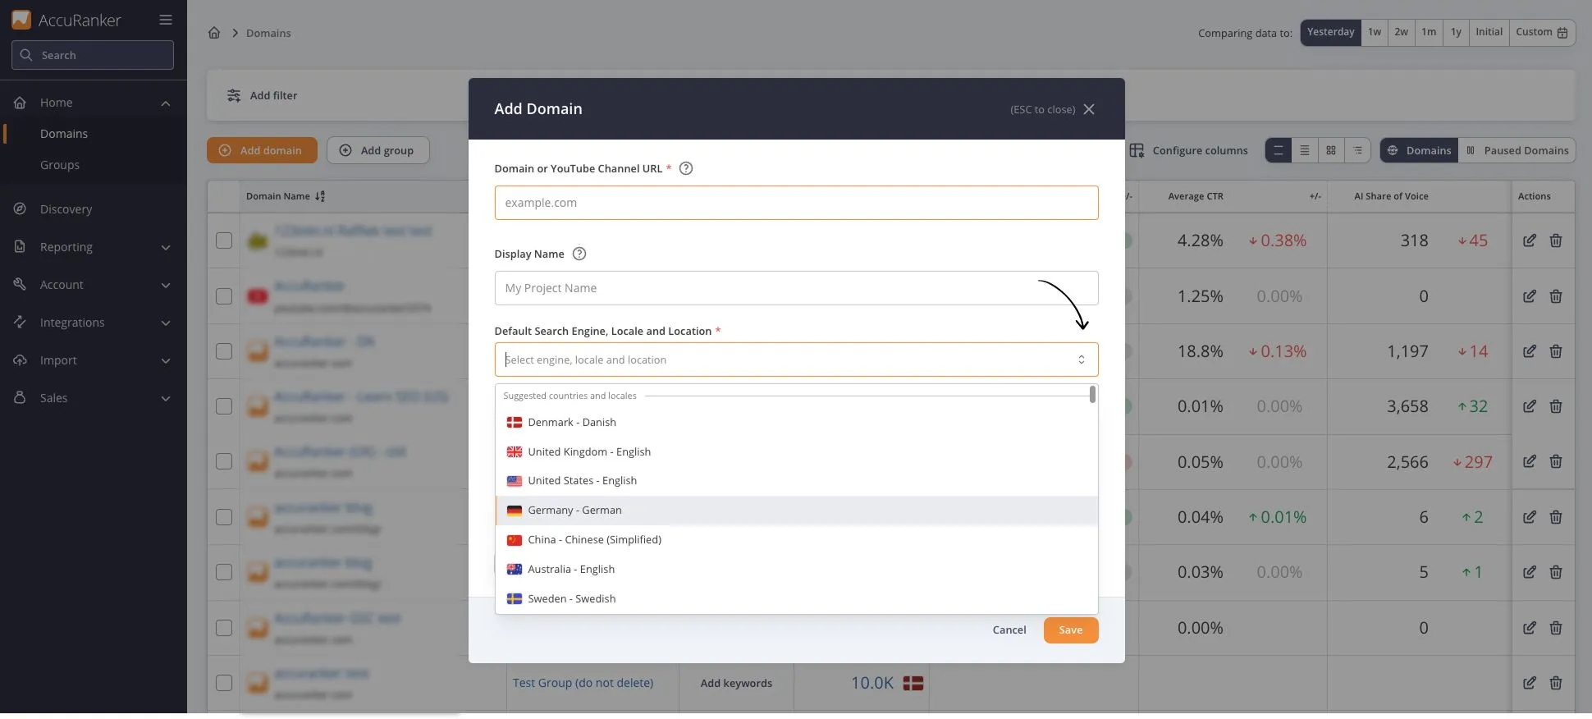
Task: Toggle the Paused Domains view
Action: click(1517, 150)
